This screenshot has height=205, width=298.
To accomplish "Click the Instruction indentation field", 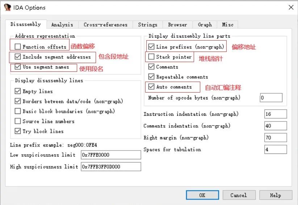I will tap(276, 114).
